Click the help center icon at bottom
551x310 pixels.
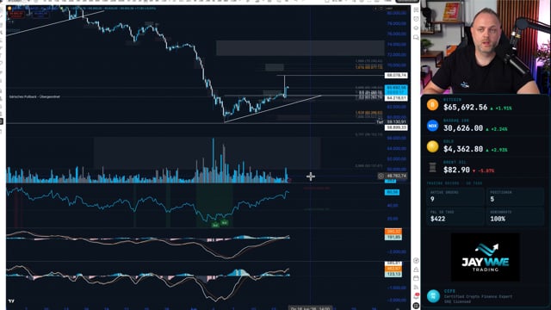(x=416, y=306)
